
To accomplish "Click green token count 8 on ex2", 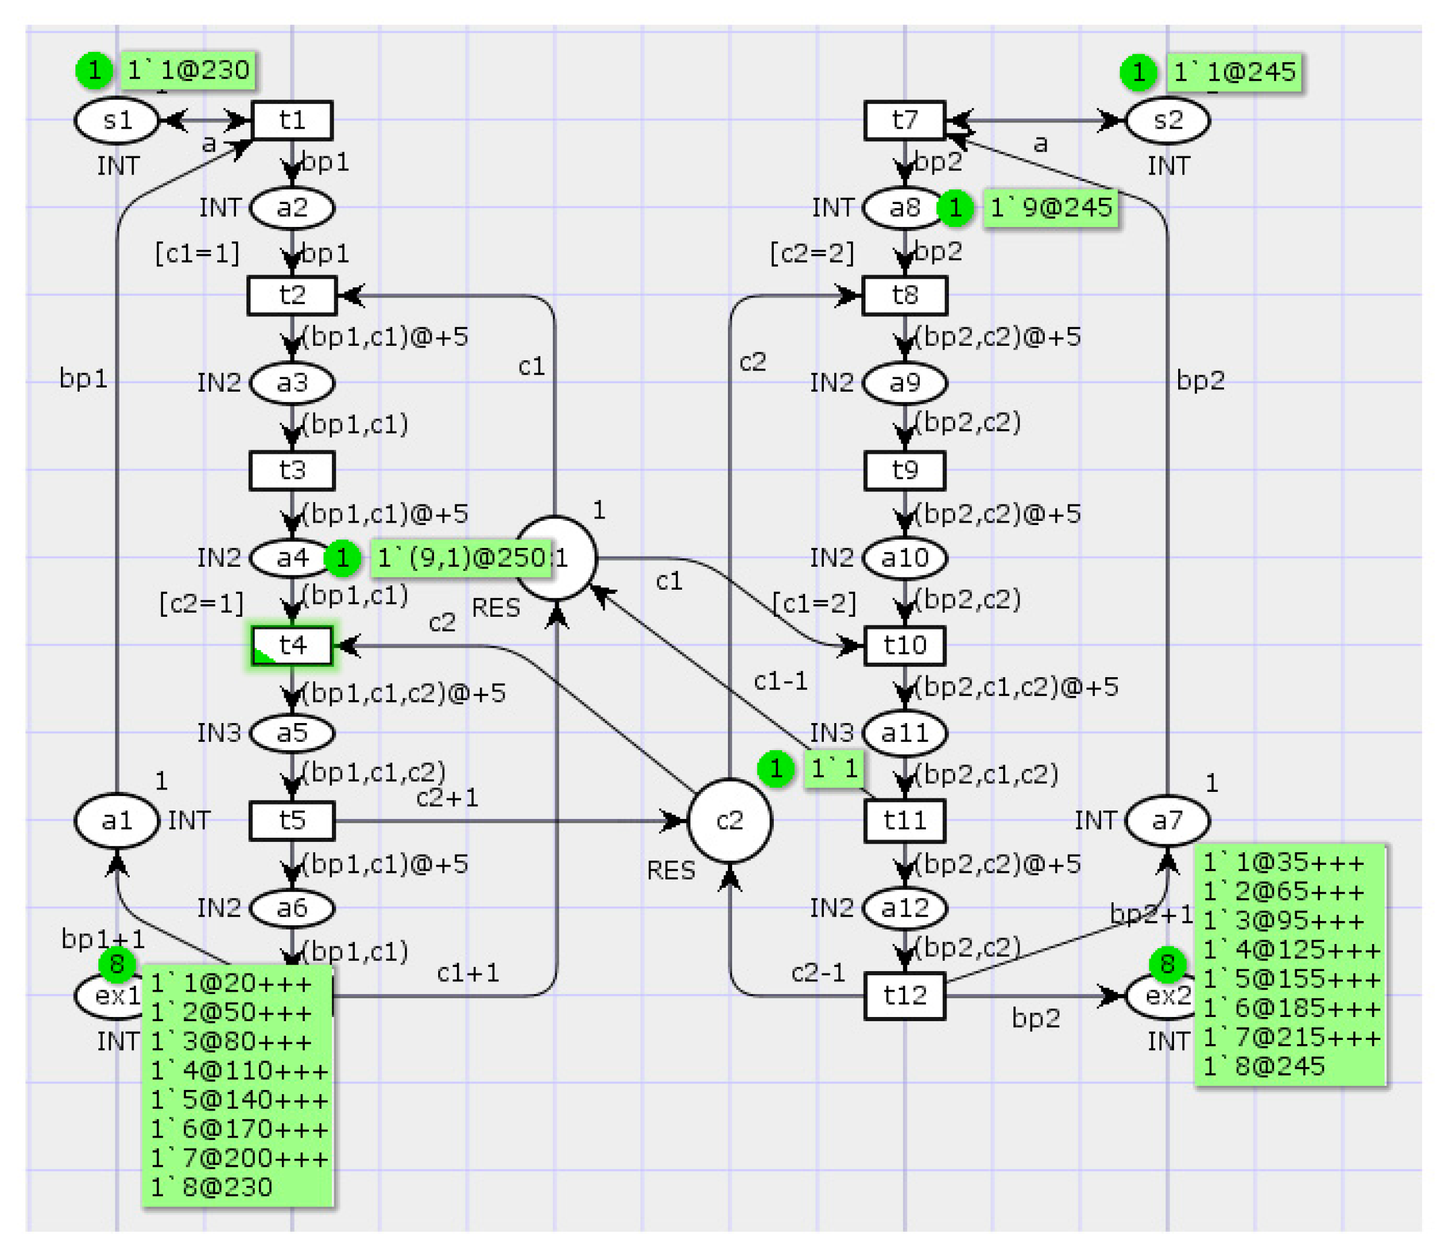I will click(x=1167, y=964).
